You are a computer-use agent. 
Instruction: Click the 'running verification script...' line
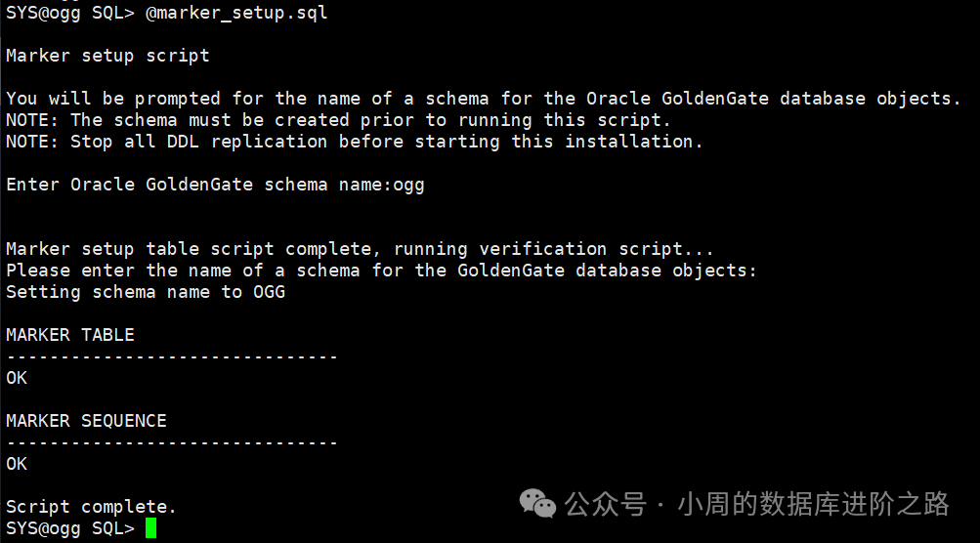point(553,249)
